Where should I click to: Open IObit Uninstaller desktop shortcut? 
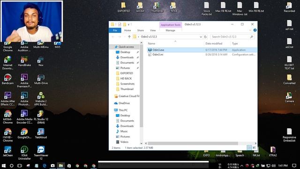coord(24,153)
